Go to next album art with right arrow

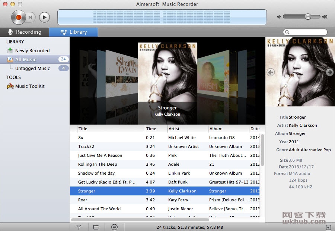[x=330, y=72]
